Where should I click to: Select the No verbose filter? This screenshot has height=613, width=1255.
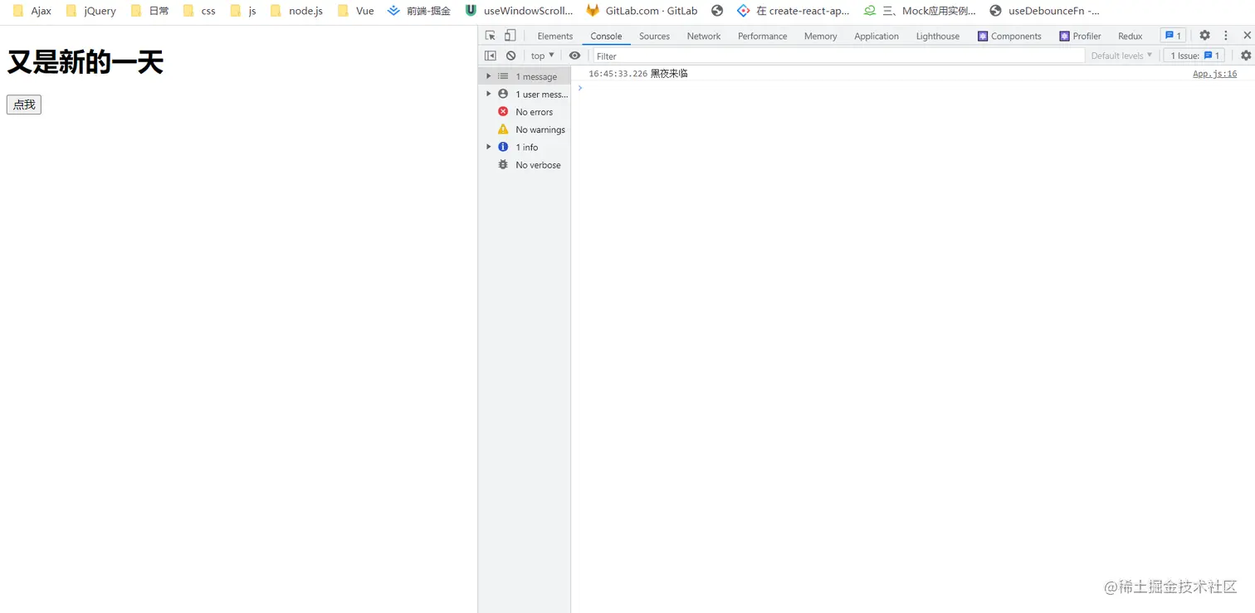point(525,164)
